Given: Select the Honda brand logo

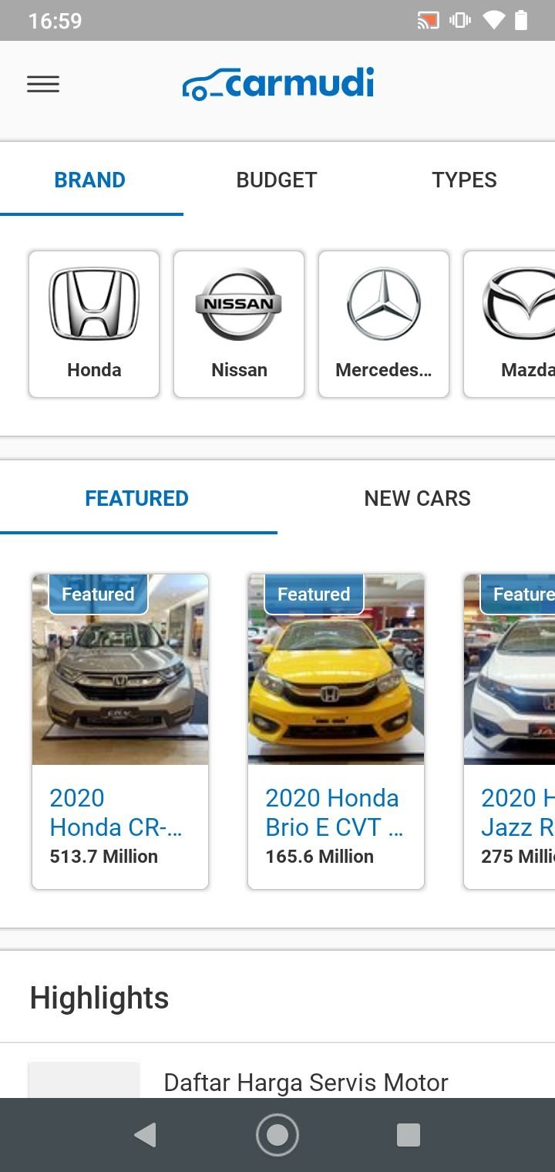Looking at the screenshot, I should coord(94,304).
